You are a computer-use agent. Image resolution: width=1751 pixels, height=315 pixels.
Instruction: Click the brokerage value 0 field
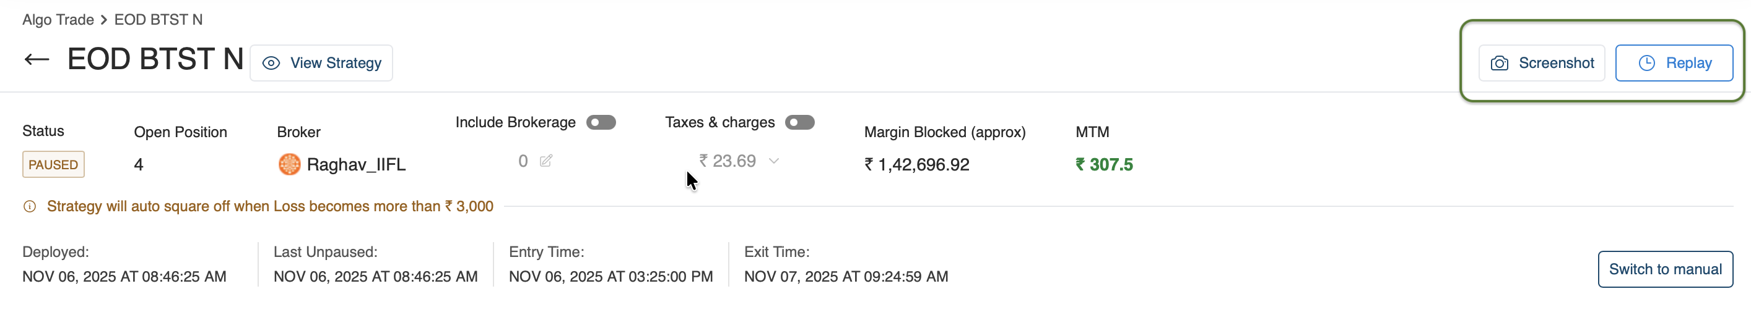tap(523, 161)
